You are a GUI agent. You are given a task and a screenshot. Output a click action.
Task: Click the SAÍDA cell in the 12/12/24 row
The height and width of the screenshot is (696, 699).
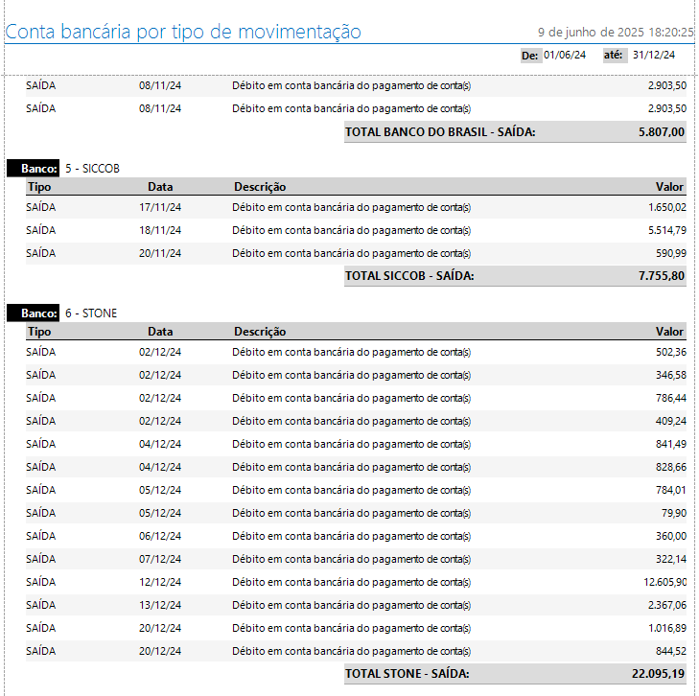tap(40, 582)
